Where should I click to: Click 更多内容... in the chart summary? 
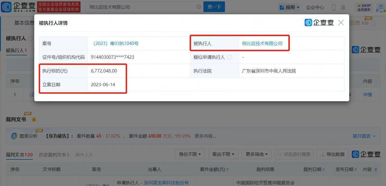(205, 136)
